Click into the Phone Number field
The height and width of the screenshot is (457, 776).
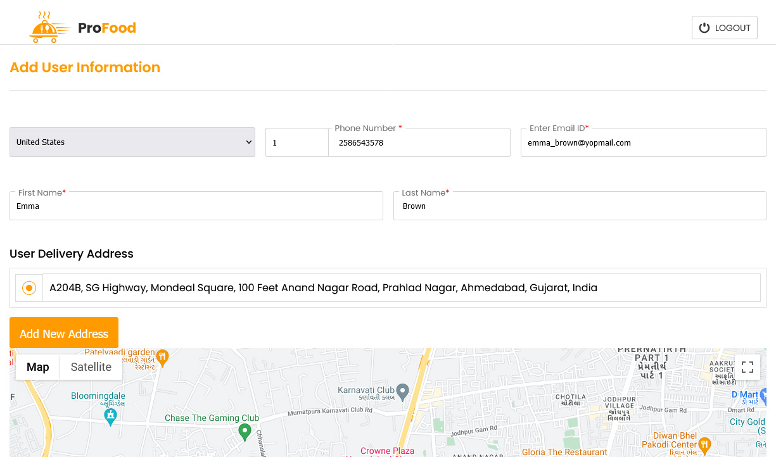click(x=419, y=143)
